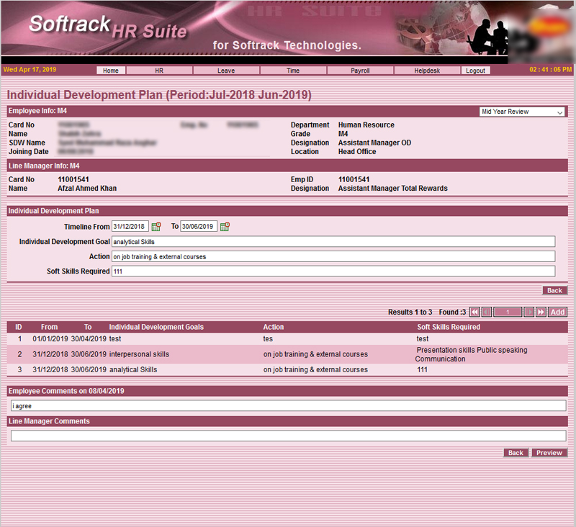Expand the Mid Year Review dropdown

[x=522, y=112]
